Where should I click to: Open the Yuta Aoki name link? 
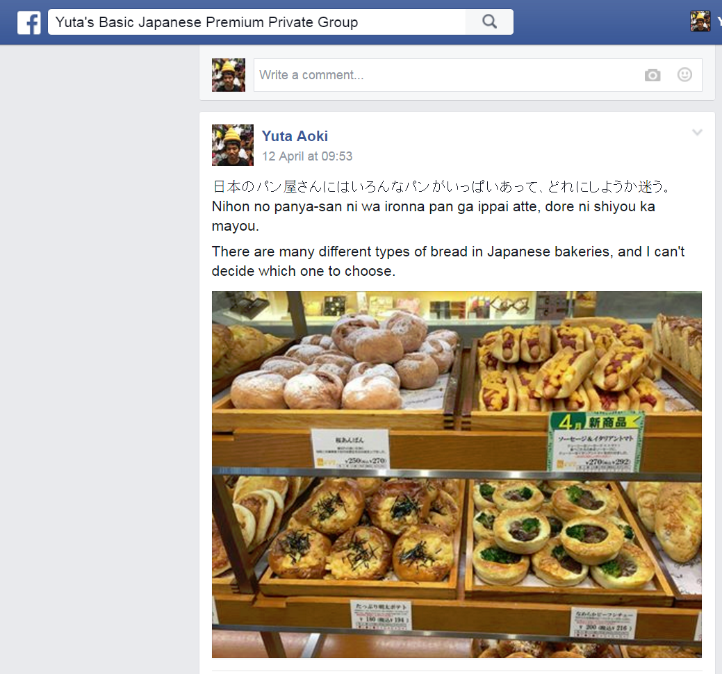[295, 136]
